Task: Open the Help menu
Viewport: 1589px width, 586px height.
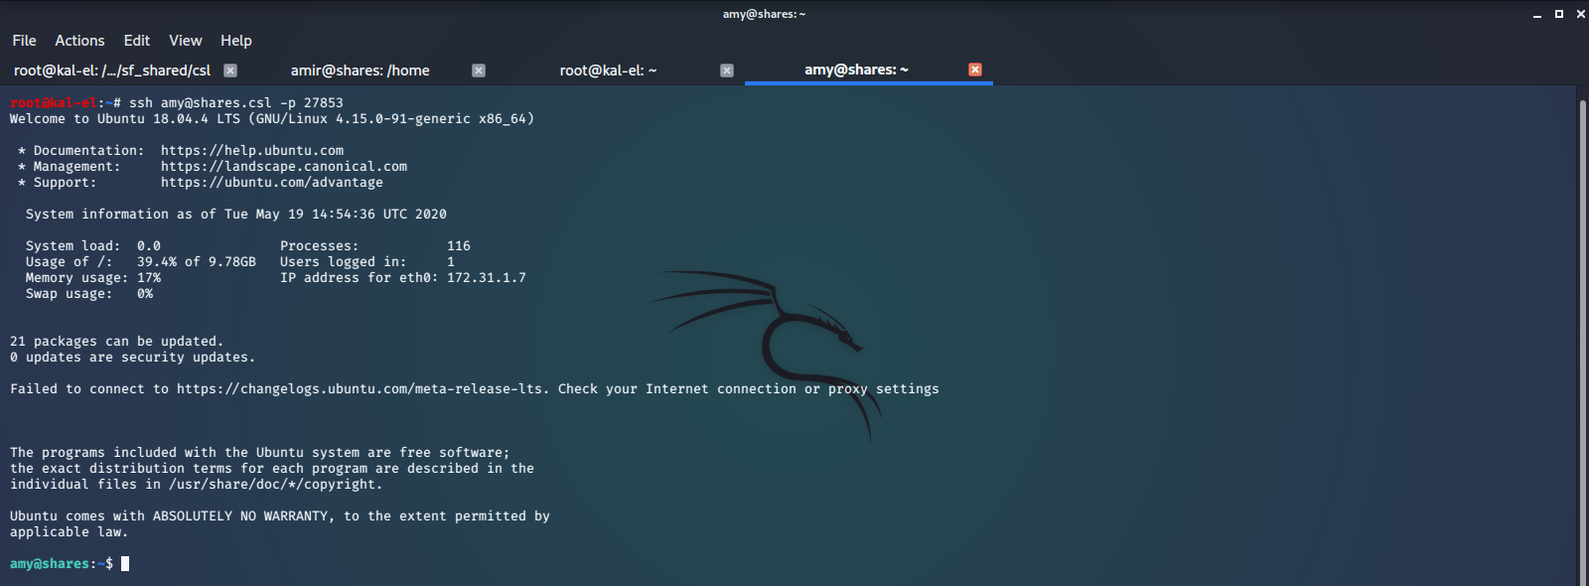Action: (x=236, y=41)
